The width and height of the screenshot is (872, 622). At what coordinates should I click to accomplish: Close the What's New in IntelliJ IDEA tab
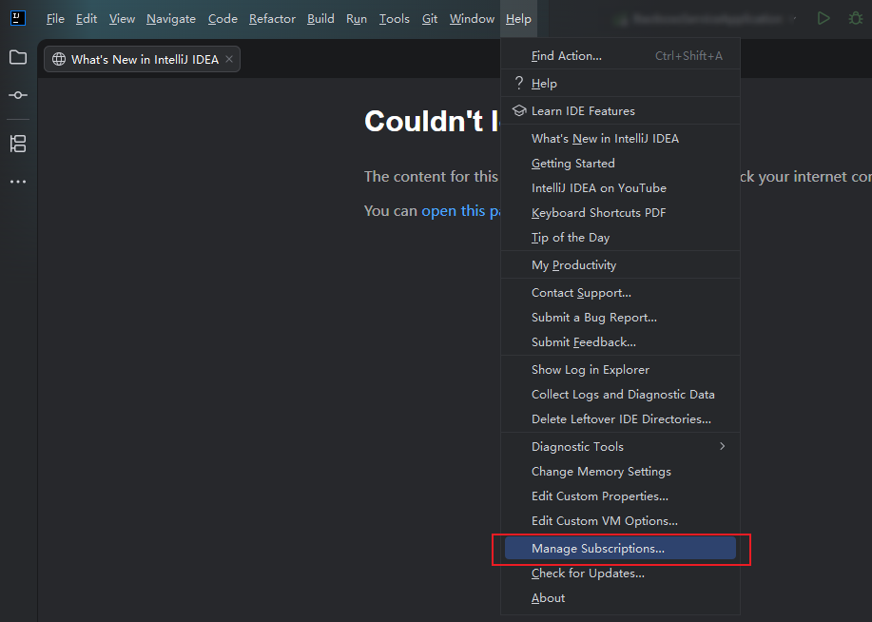229,59
